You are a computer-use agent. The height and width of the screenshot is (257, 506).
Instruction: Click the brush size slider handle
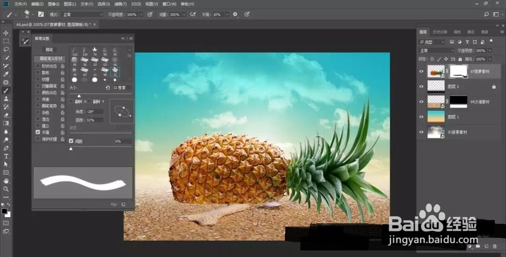click(x=79, y=96)
